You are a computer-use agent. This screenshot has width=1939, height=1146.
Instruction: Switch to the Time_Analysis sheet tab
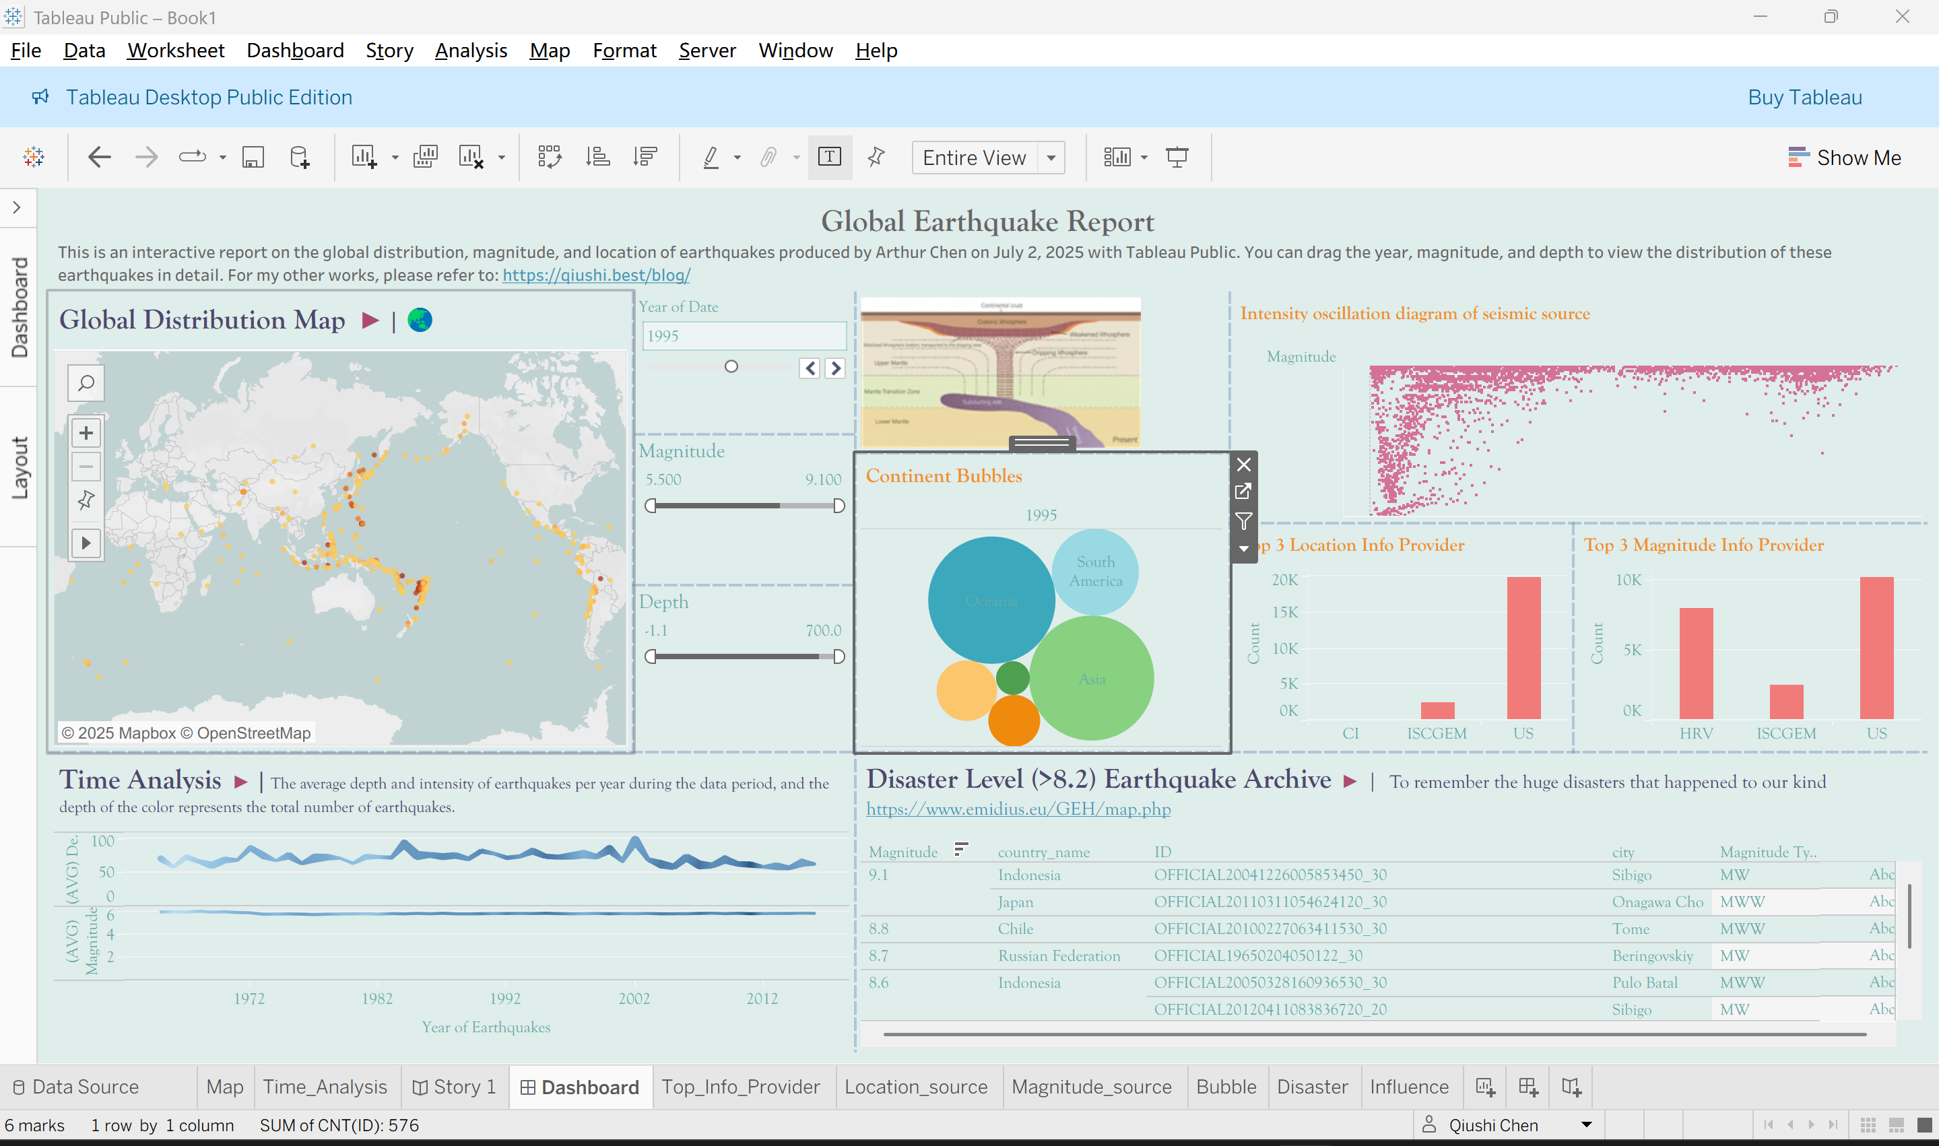325,1087
